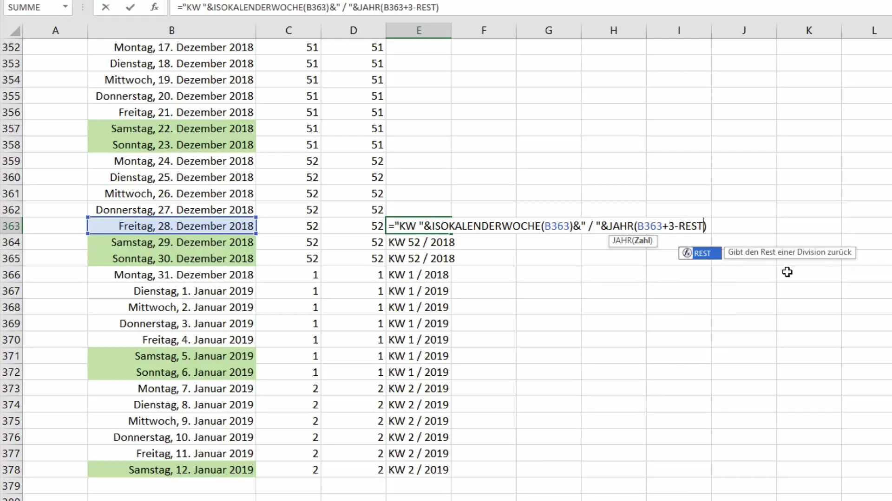Click column D value 52 in row 359
Screen dimensions: 892x501
pyautogui.click(x=377, y=161)
